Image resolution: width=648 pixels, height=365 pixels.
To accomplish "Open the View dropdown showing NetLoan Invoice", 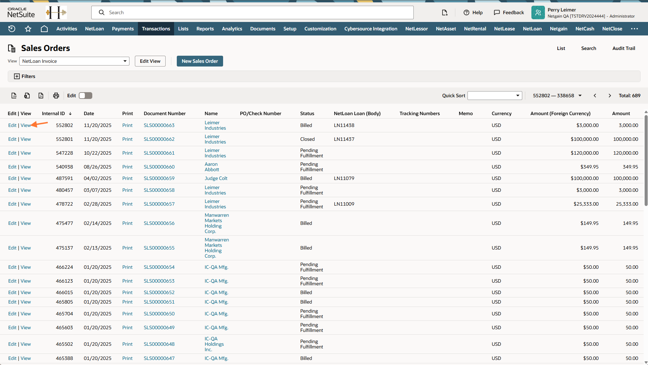I will coord(74,61).
